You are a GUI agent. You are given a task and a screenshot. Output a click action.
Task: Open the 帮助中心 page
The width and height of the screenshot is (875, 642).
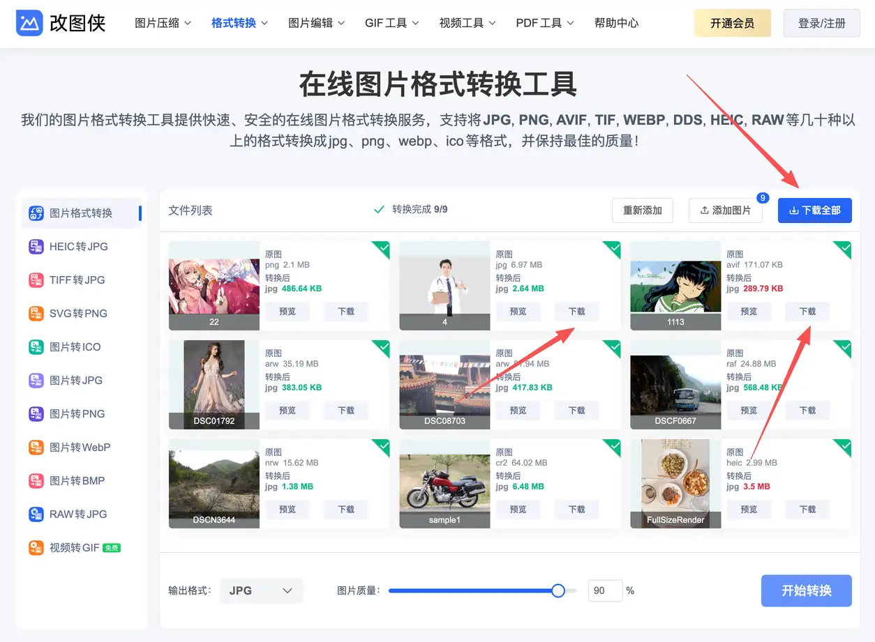[615, 22]
